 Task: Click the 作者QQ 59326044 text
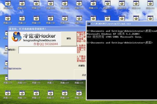coord(46,44)
